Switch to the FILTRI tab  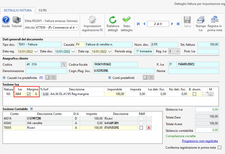[x=43, y=10]
